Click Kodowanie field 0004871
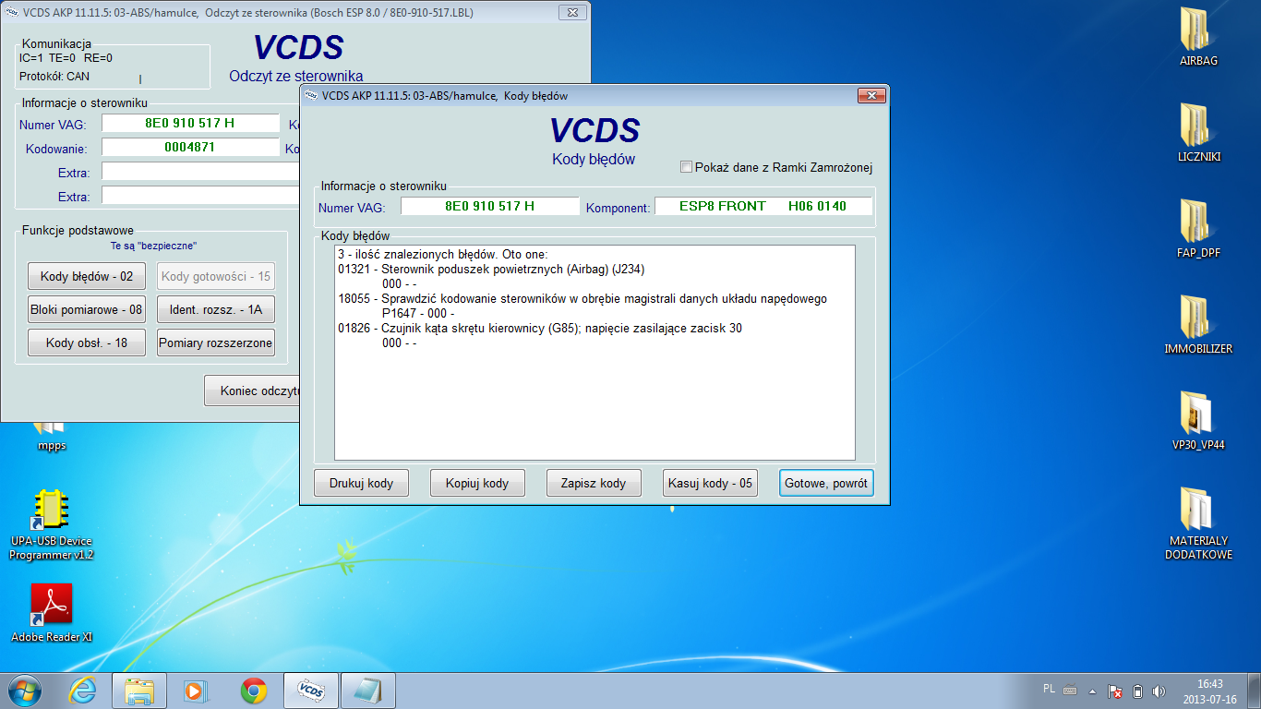This screenshot has width=1261, height=709. 190,148
